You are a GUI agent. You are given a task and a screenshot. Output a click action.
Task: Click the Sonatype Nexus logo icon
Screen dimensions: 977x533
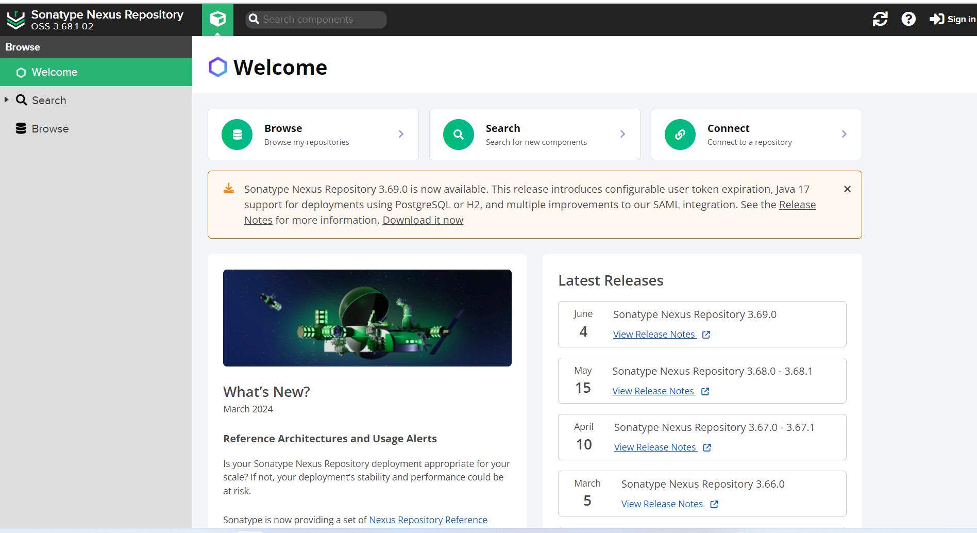point(16,20)
